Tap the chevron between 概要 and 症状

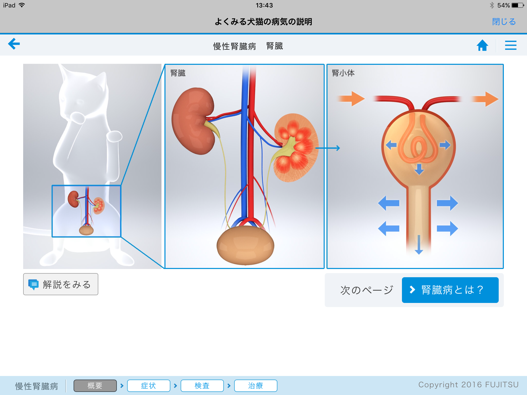click(x=122, y=386)
